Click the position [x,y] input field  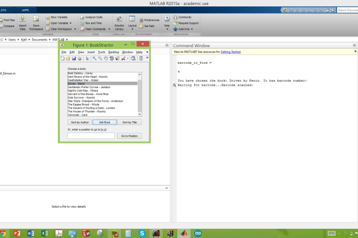[x=91, y=136]
